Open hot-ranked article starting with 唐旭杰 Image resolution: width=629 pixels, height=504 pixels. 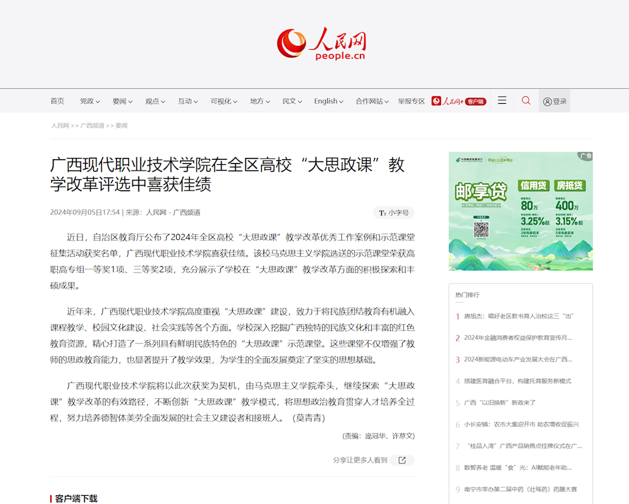(518, 316)
